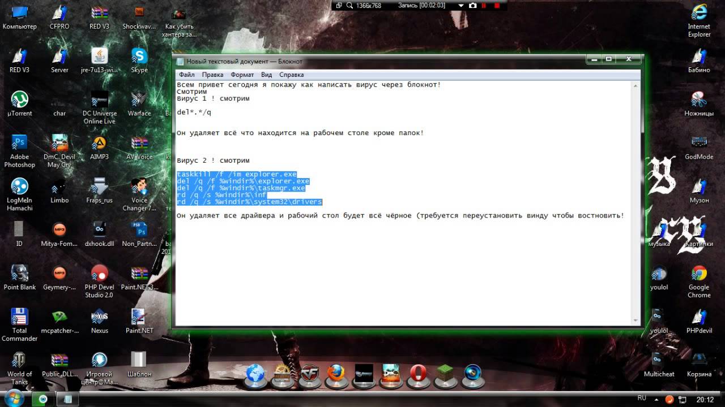
Task: Switch to the Notepad taskbar button
Action: click(x=68, y=399)
